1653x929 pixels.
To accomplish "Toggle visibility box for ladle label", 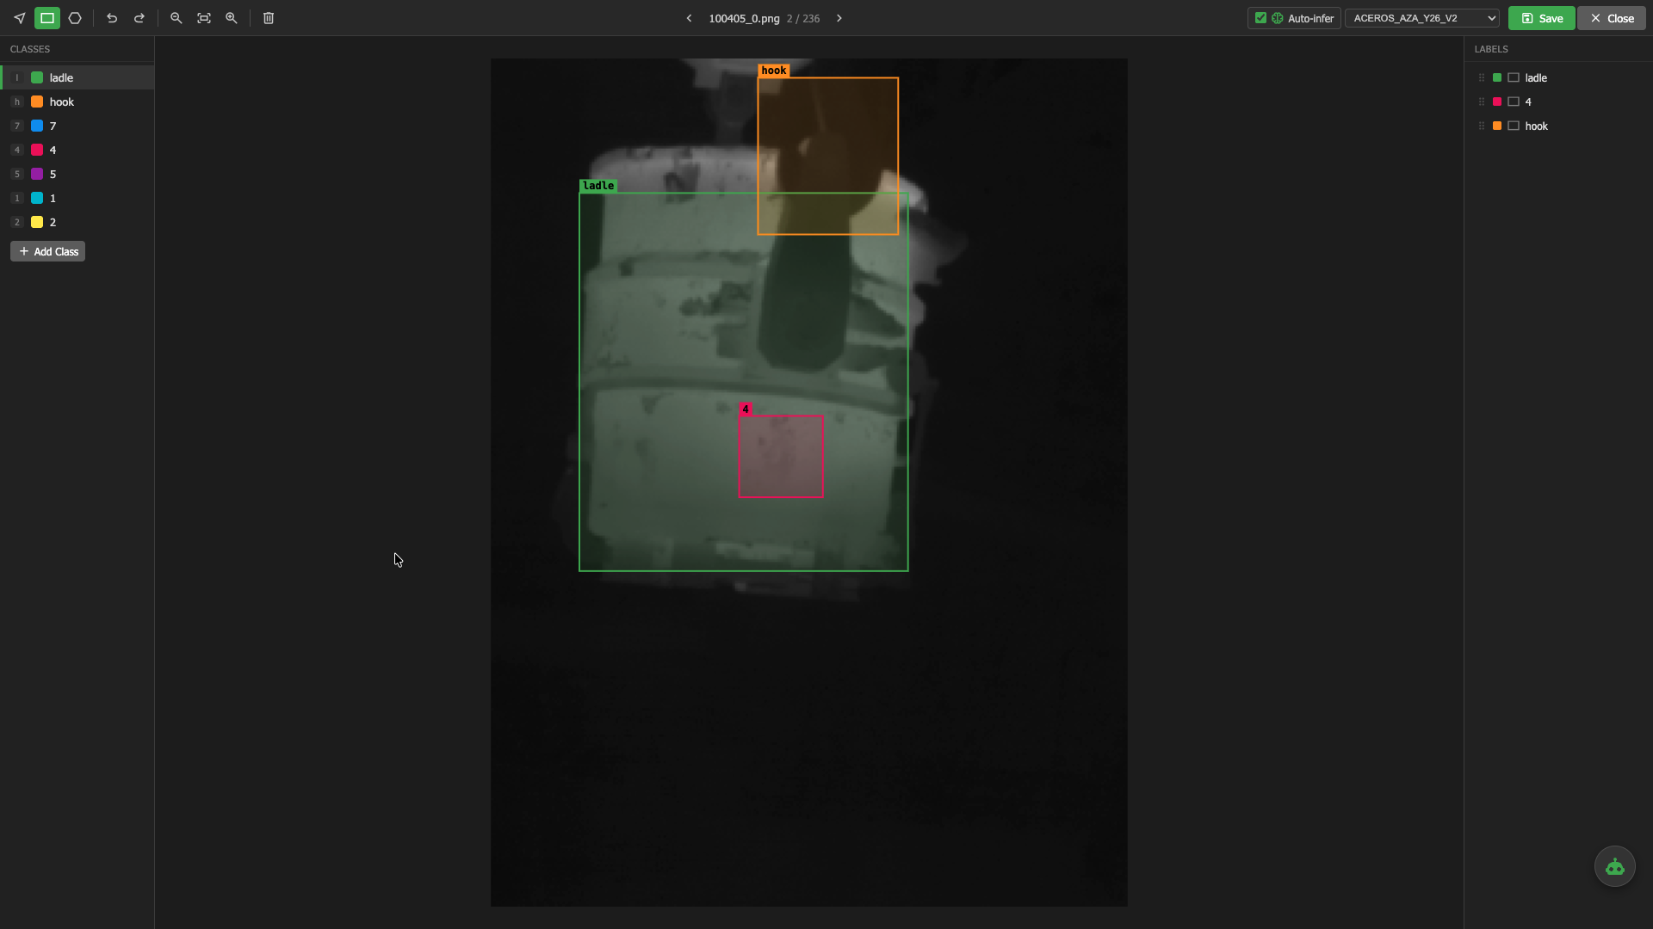I will point(1514,77).
